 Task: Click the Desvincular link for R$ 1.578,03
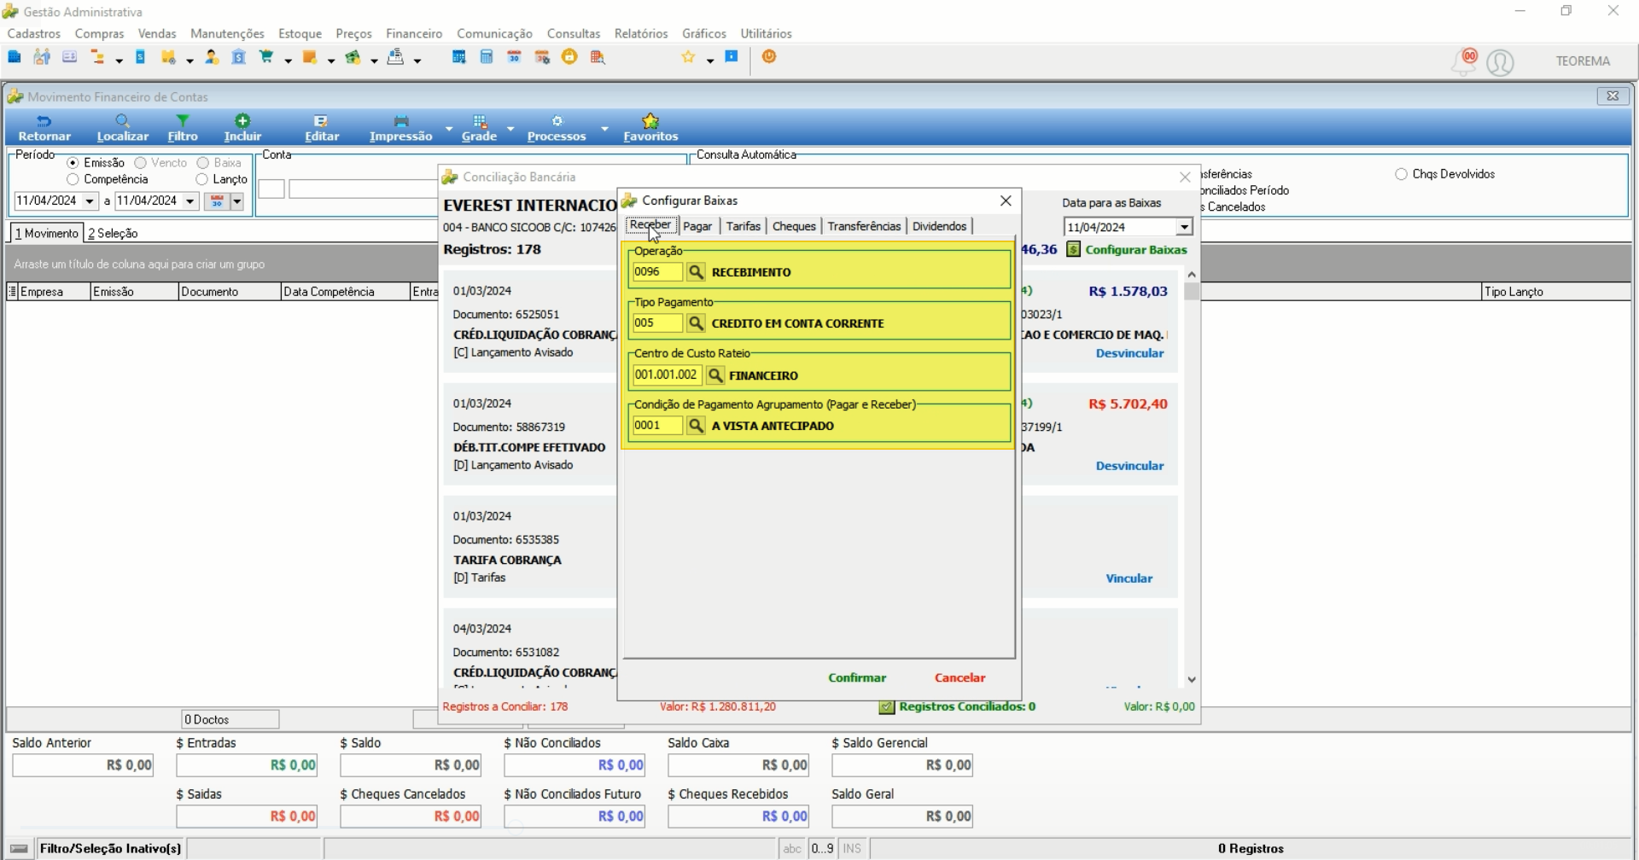tap(1129, 353)
